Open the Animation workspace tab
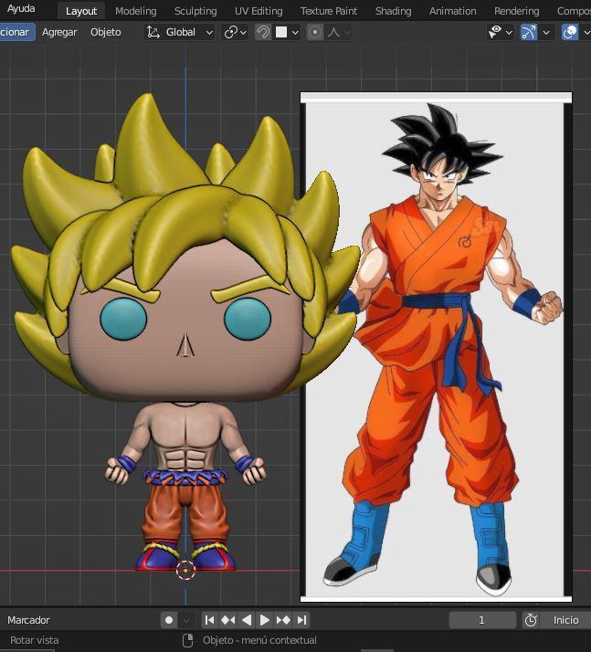The height and width of the screenshot is (652, 591). tap(452, 11)
